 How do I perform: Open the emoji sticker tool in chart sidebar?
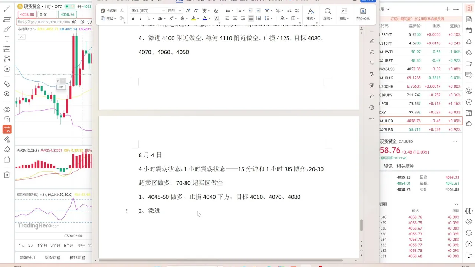pyautogui.click(x=7, y=69)
